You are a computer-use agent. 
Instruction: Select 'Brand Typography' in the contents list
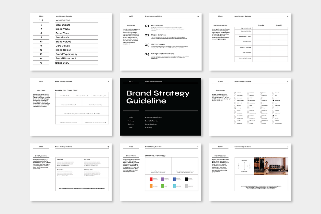pos(66,54)
